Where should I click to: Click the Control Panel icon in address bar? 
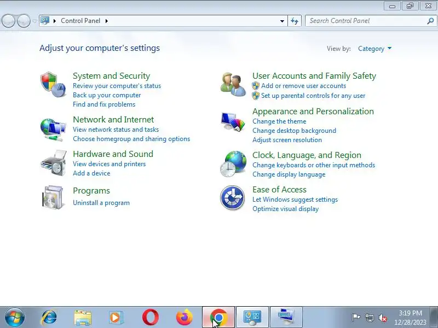tap(45, 21)
